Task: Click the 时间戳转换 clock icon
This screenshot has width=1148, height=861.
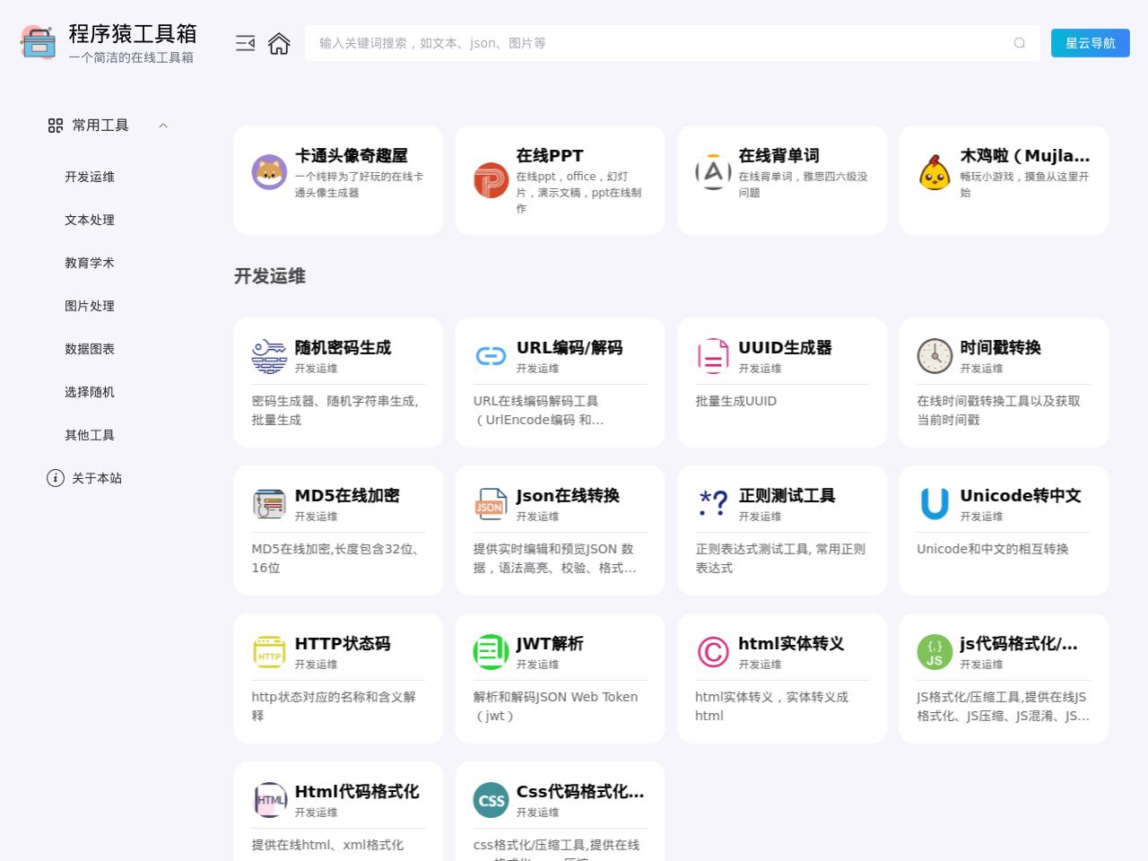Action: 935,354
